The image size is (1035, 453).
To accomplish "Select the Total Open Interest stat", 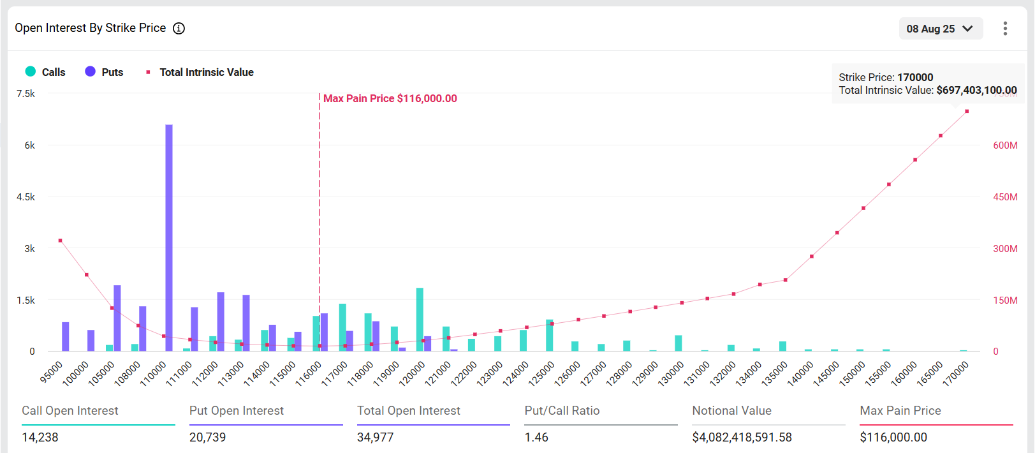I will pos(408,411).
